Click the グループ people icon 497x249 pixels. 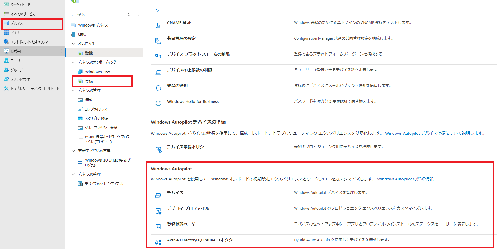pyautogui.click(x=6, y=70)
